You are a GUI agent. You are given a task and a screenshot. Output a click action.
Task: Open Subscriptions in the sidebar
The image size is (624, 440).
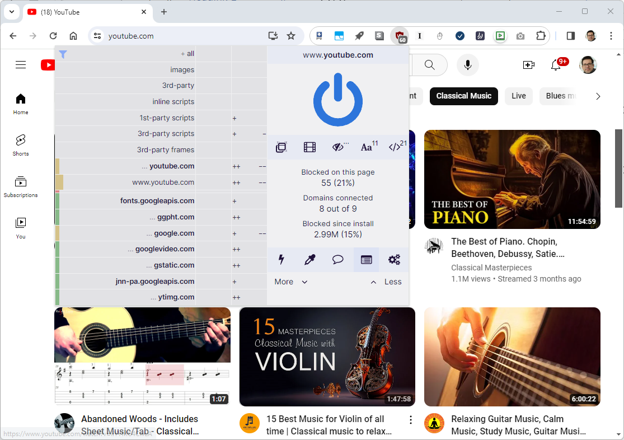pyautogui.click(x=21, y=187)
